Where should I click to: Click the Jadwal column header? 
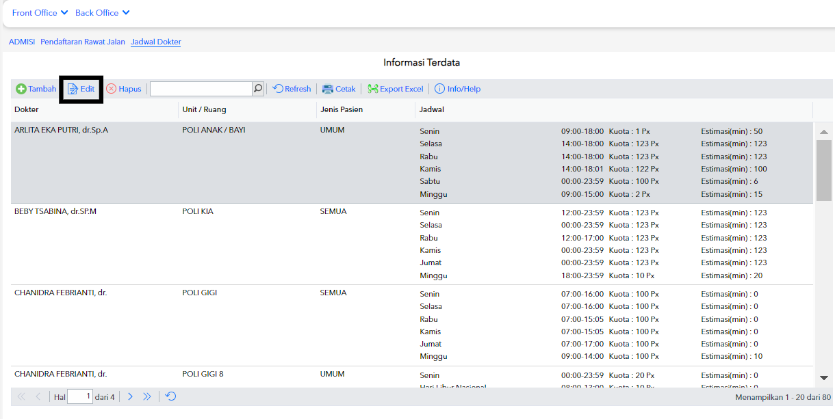coord(614,109)
